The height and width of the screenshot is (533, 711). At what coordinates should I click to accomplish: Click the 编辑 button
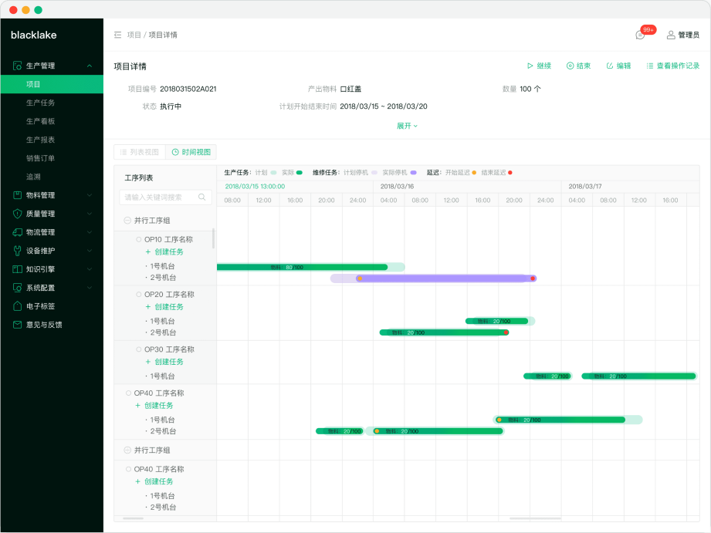click(x=618, y=66)
